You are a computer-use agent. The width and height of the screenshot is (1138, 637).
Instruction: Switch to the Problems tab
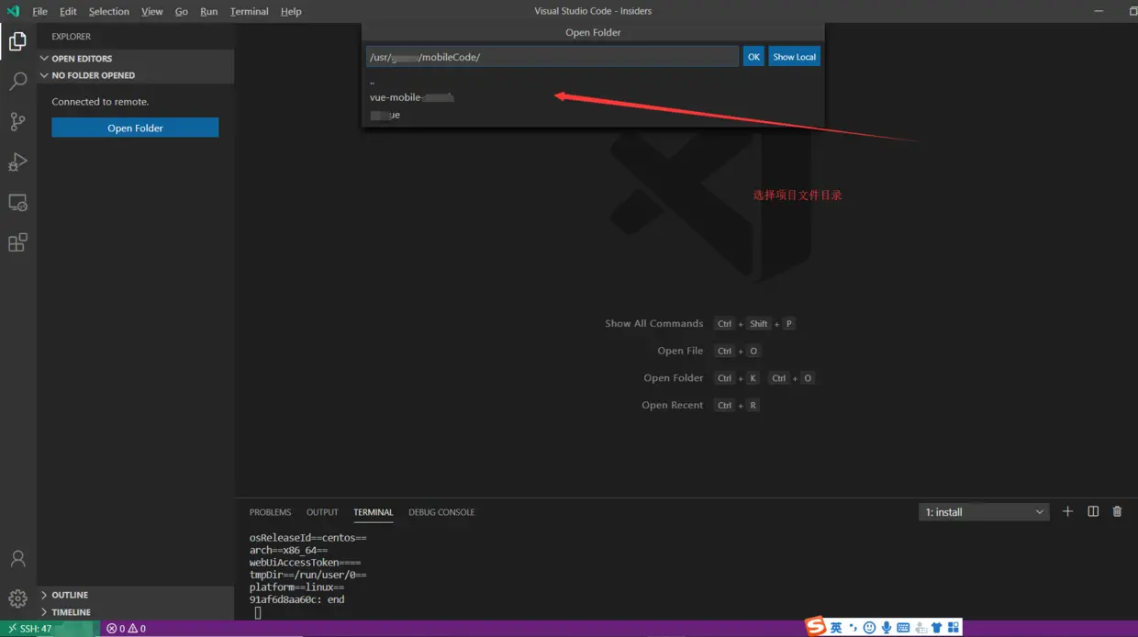(x=270, y=512)
